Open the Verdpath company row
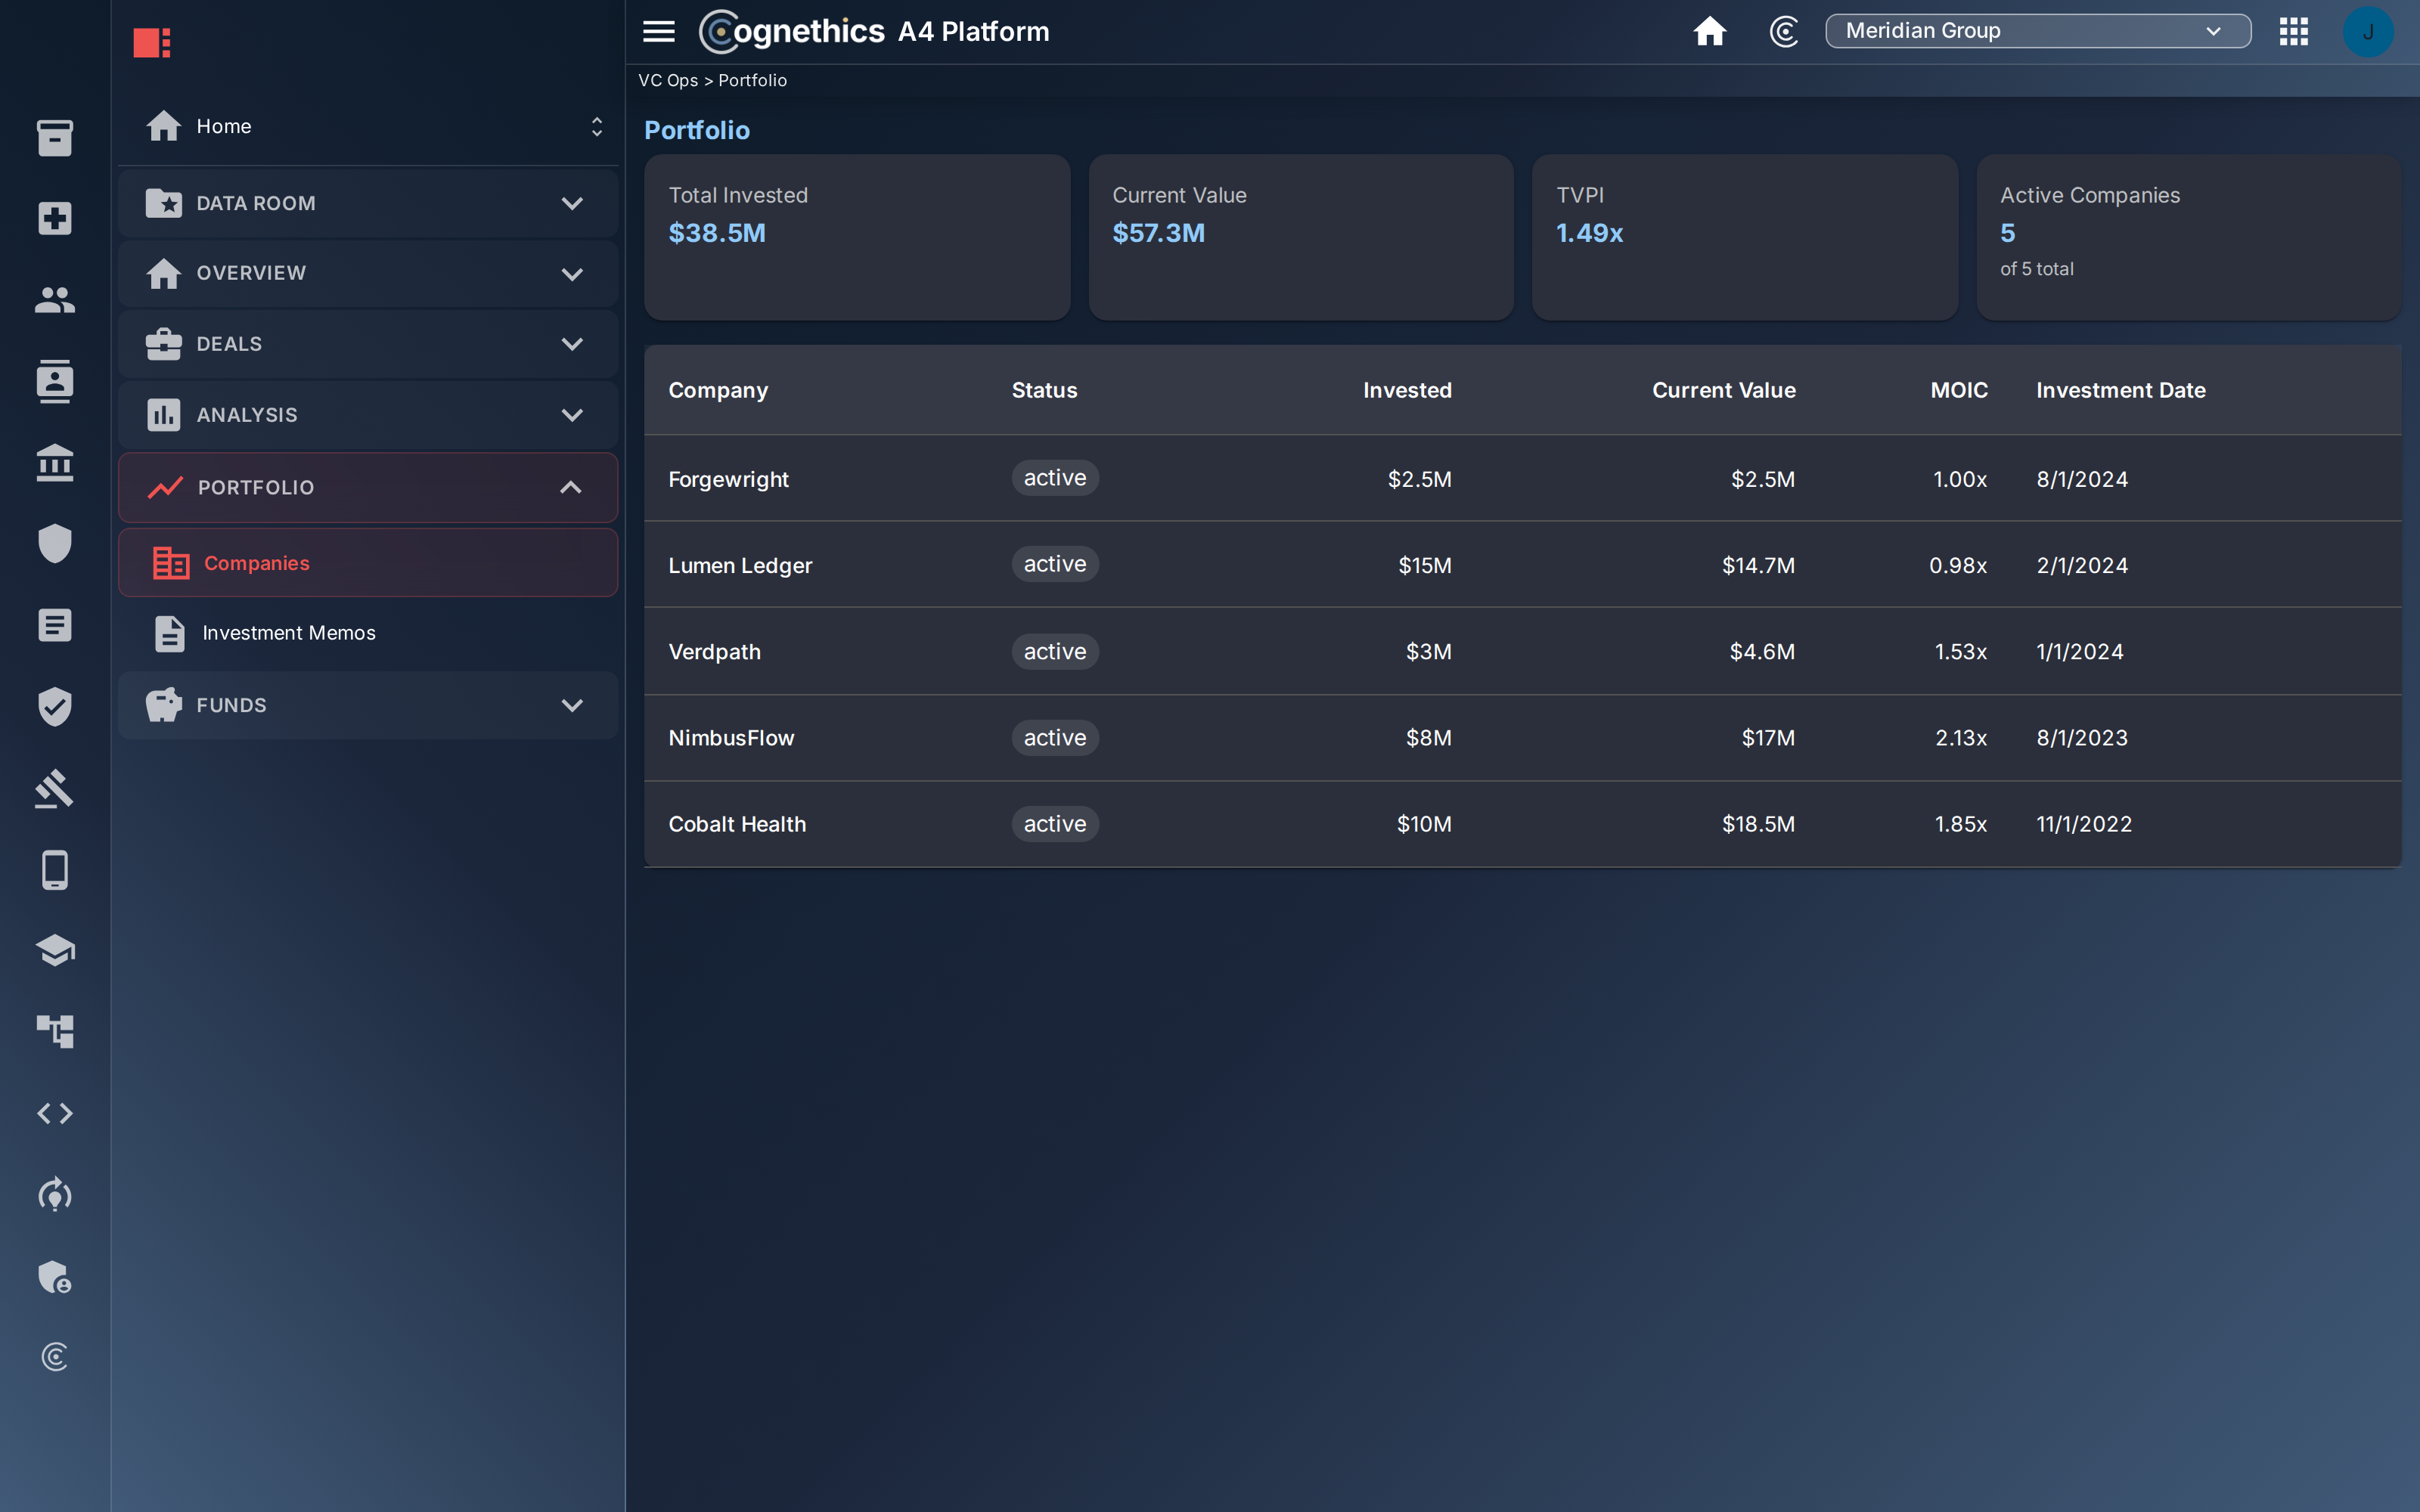This screenshot has width=2420, height=1512. pos(1523,651)
